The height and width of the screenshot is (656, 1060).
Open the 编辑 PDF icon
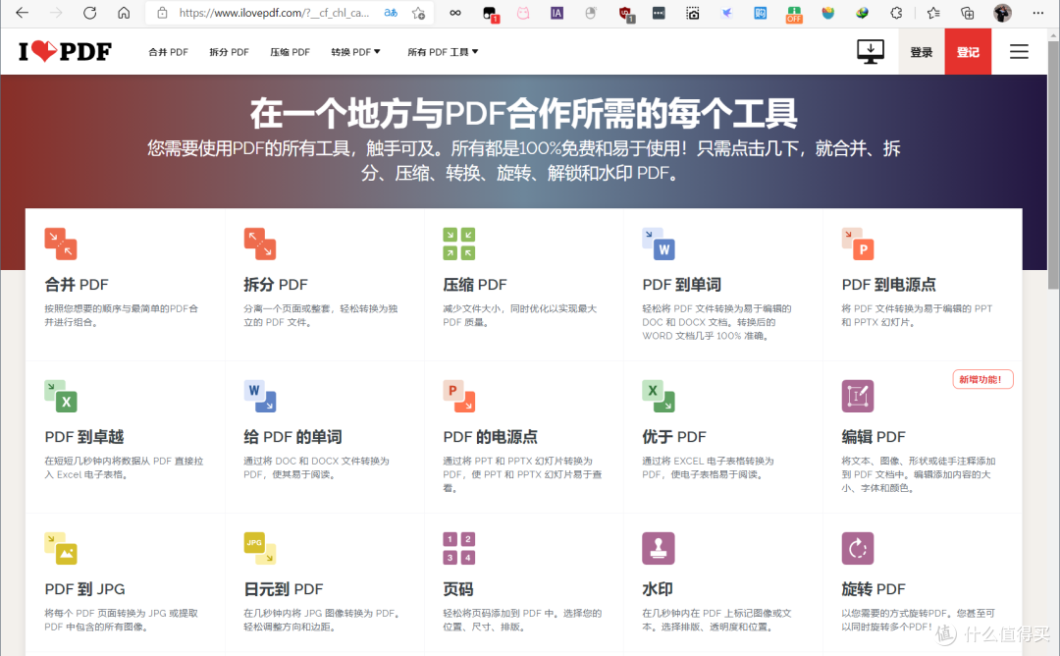pyautogui.click(x=858, y=397)
